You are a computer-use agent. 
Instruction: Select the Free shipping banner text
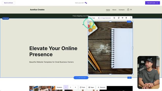tap(81, 16)
